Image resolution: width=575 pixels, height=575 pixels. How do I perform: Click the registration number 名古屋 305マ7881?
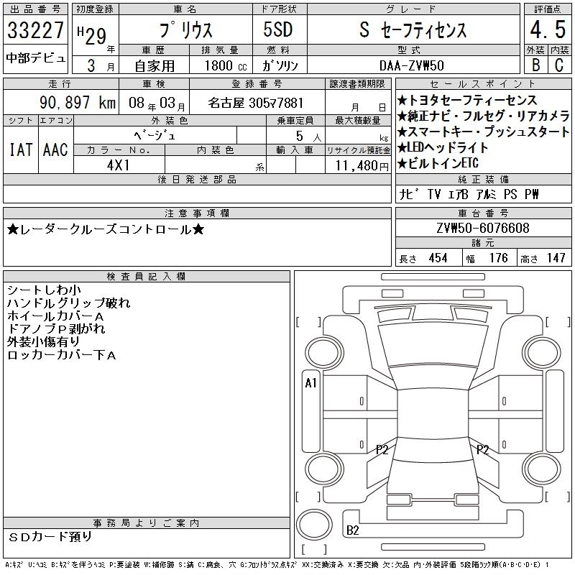(256, 103)
